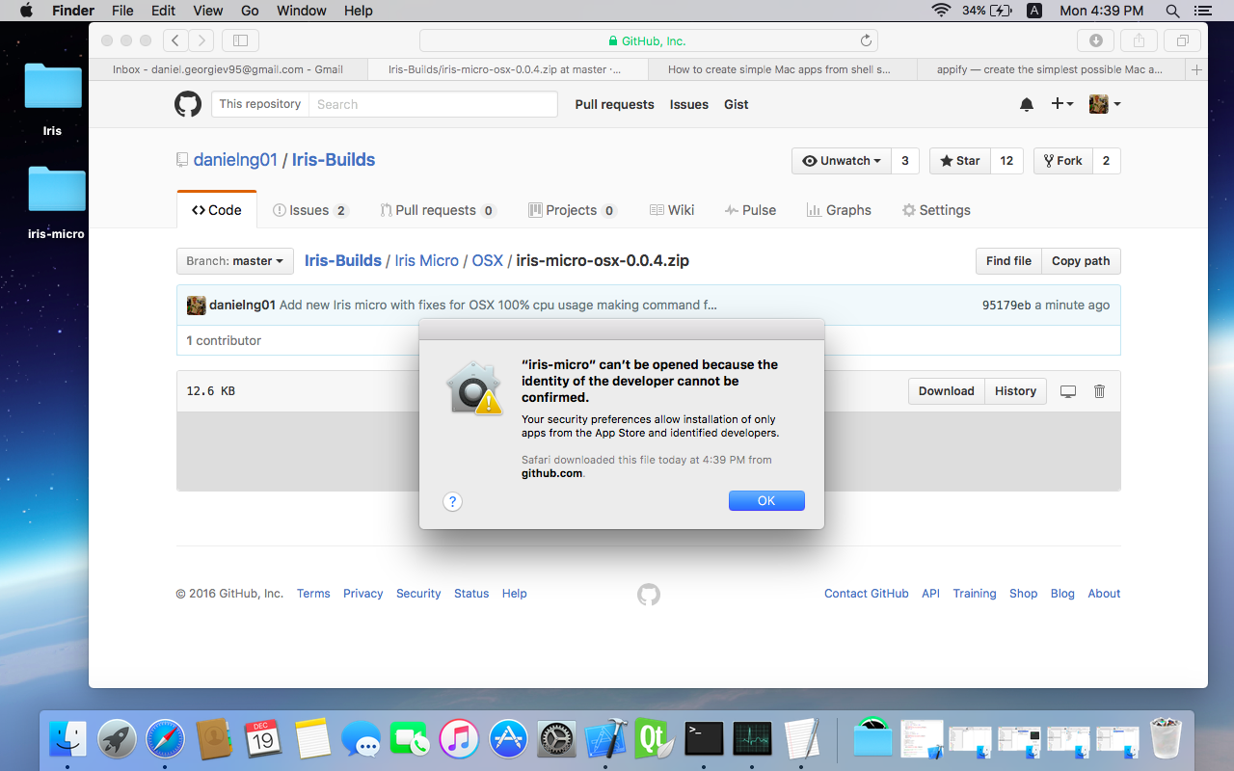This screenshot has width=1234, height=771.
Task: Click the footer GitHub mark
Action: 649,594
